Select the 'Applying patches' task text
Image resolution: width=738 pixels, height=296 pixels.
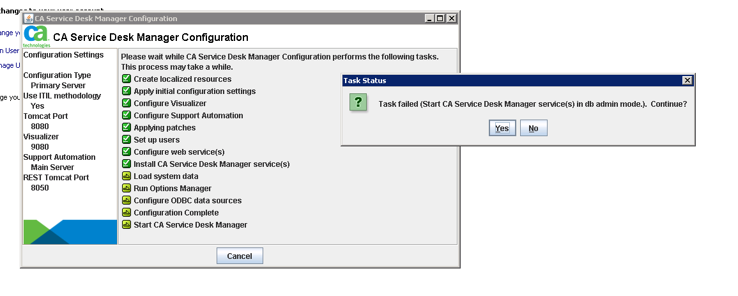(165, 127)
